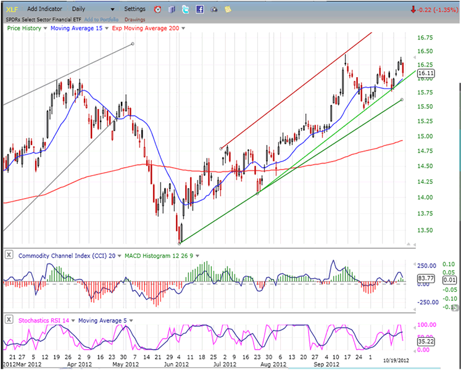Screen dimensions: 461x370
Task: Open the Settings menu
Action: click(x=135, y=9)
